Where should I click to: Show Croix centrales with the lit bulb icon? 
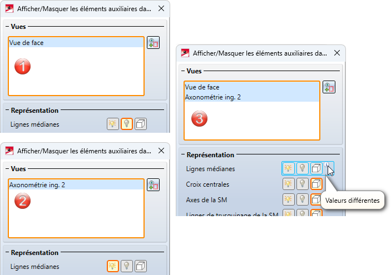point(289,184)
